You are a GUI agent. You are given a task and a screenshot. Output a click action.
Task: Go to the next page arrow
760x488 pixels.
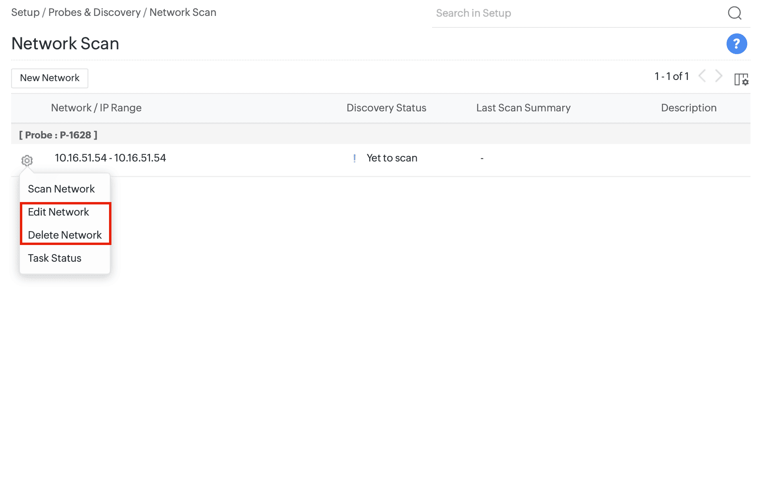tap(719, 76)
